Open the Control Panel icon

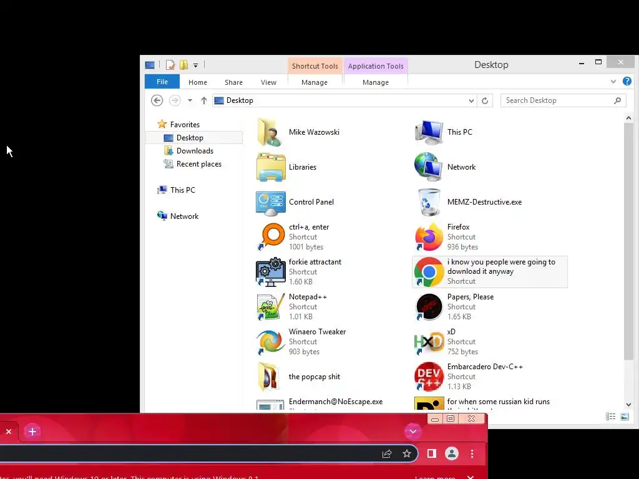[x=271, y=203]
